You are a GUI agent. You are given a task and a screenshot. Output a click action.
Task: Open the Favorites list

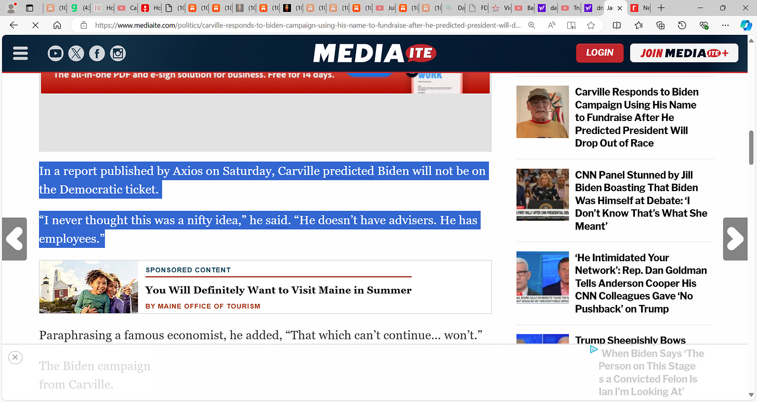638,25
